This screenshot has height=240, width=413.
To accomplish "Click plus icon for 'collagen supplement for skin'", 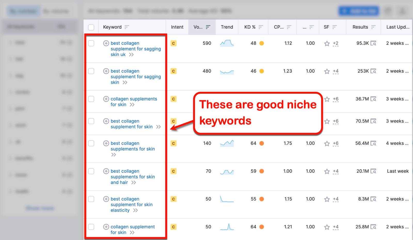I will pos(106,227).
